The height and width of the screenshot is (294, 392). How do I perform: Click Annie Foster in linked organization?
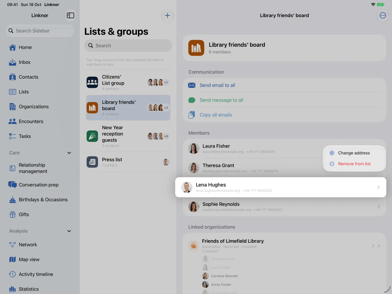(217, 284)
